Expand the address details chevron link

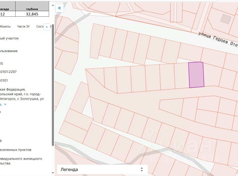point(5,104)
